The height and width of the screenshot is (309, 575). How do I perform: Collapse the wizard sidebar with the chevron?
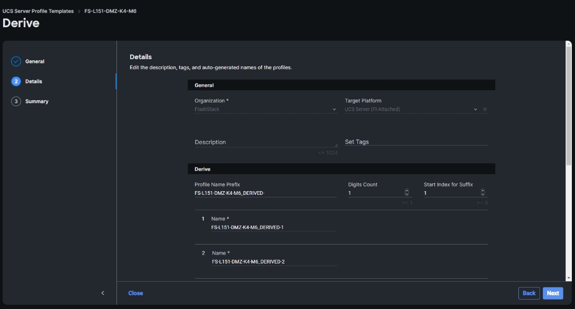(x=103, y=293)
